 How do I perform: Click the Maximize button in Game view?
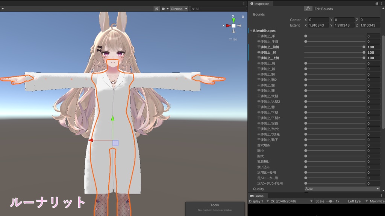[x=377, y=201]
